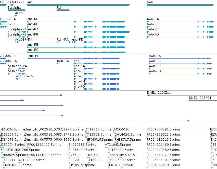This screenshot has width=217, height=169.
Task: Click the CR43932 gene label
Action: 17,2
